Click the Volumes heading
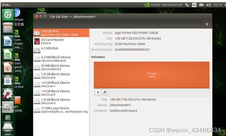Screen dimensions: 226x136 (x=98, y=57)
